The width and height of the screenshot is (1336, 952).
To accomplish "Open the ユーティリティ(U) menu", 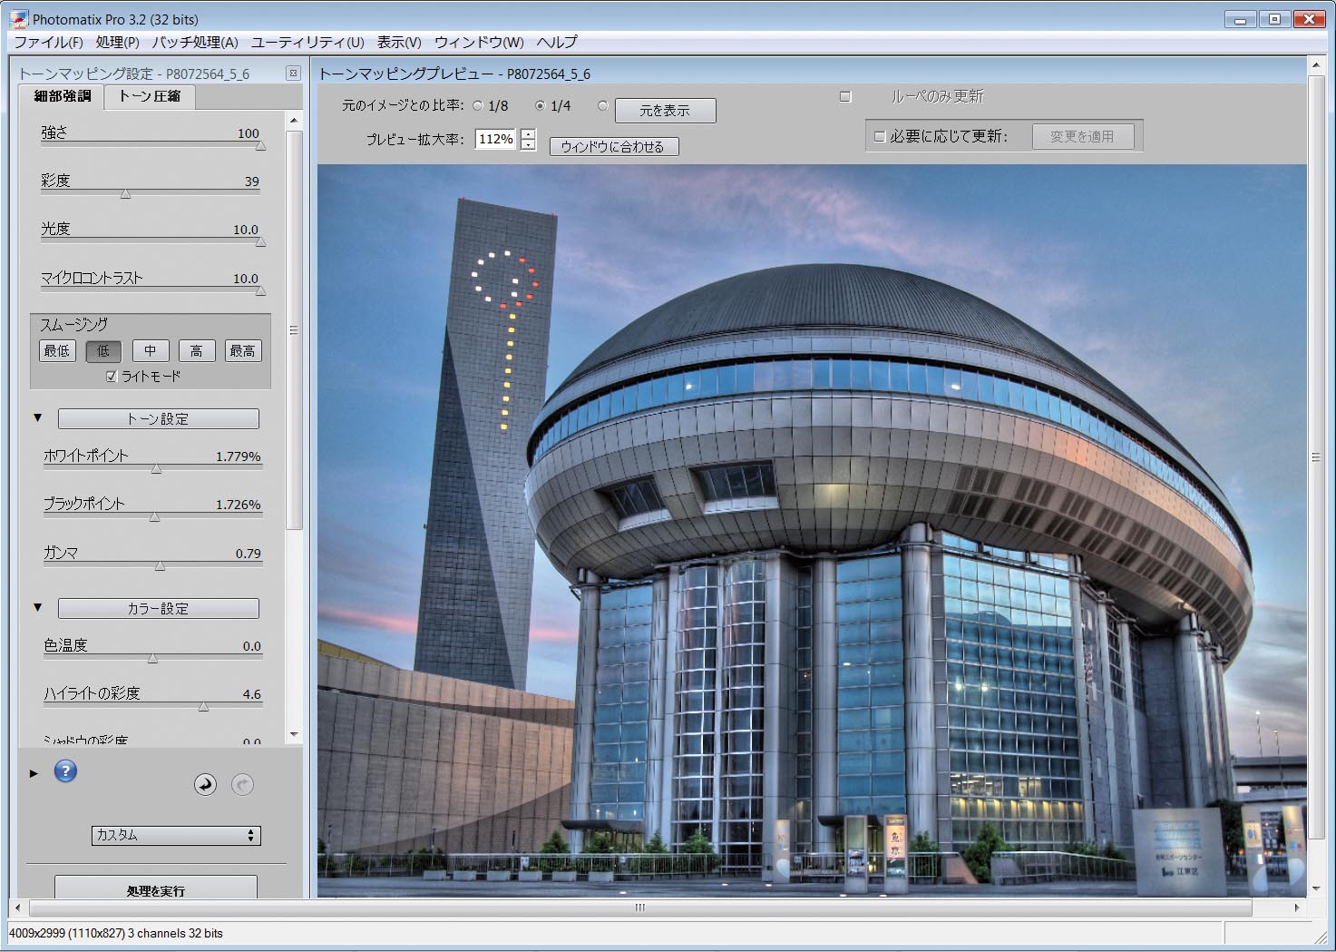I will coord(307,43).
